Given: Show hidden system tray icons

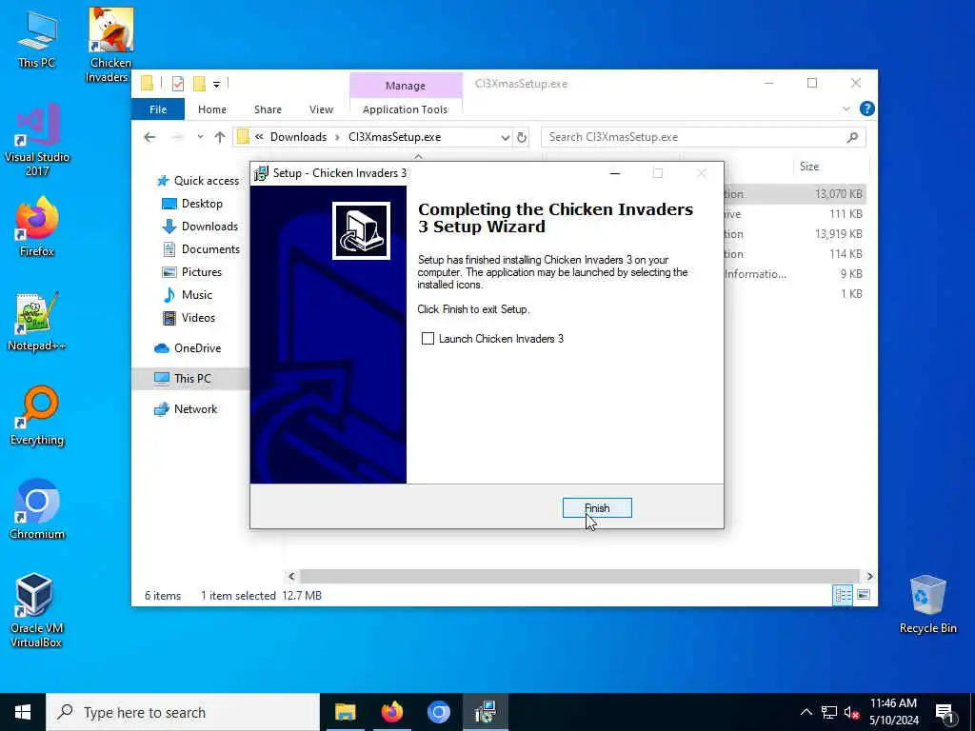Looking at the screenshot, I should pos(806,712).
